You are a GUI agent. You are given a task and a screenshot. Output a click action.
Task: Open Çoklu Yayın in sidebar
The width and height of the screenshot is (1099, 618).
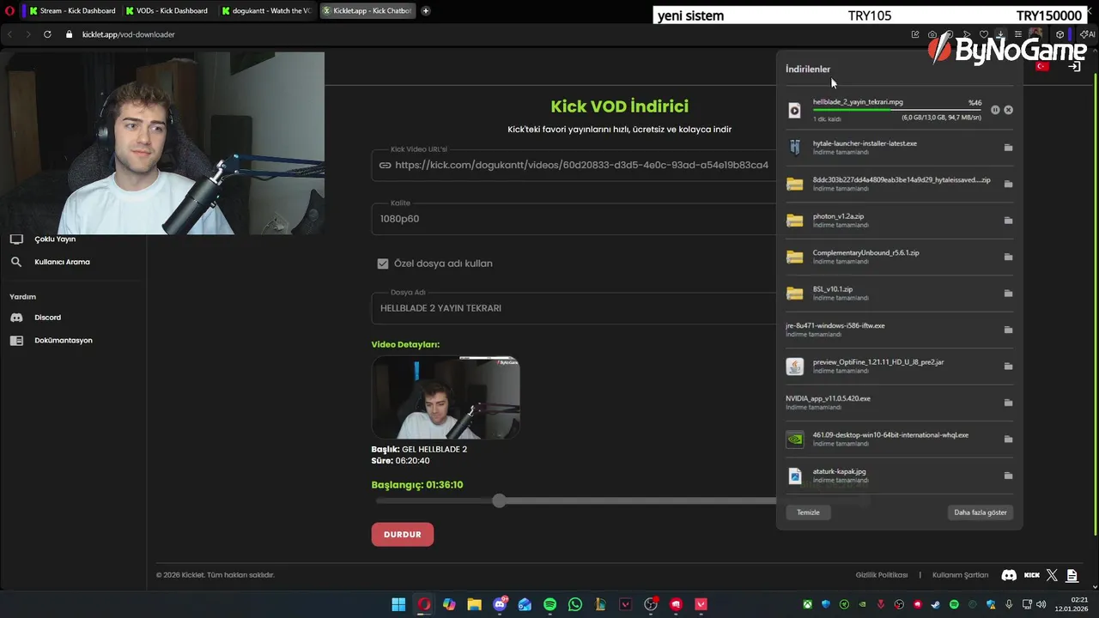click(x=55, y=239)
